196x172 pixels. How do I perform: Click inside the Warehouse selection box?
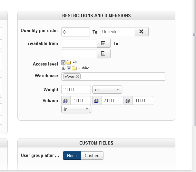(x=122, y=76)
